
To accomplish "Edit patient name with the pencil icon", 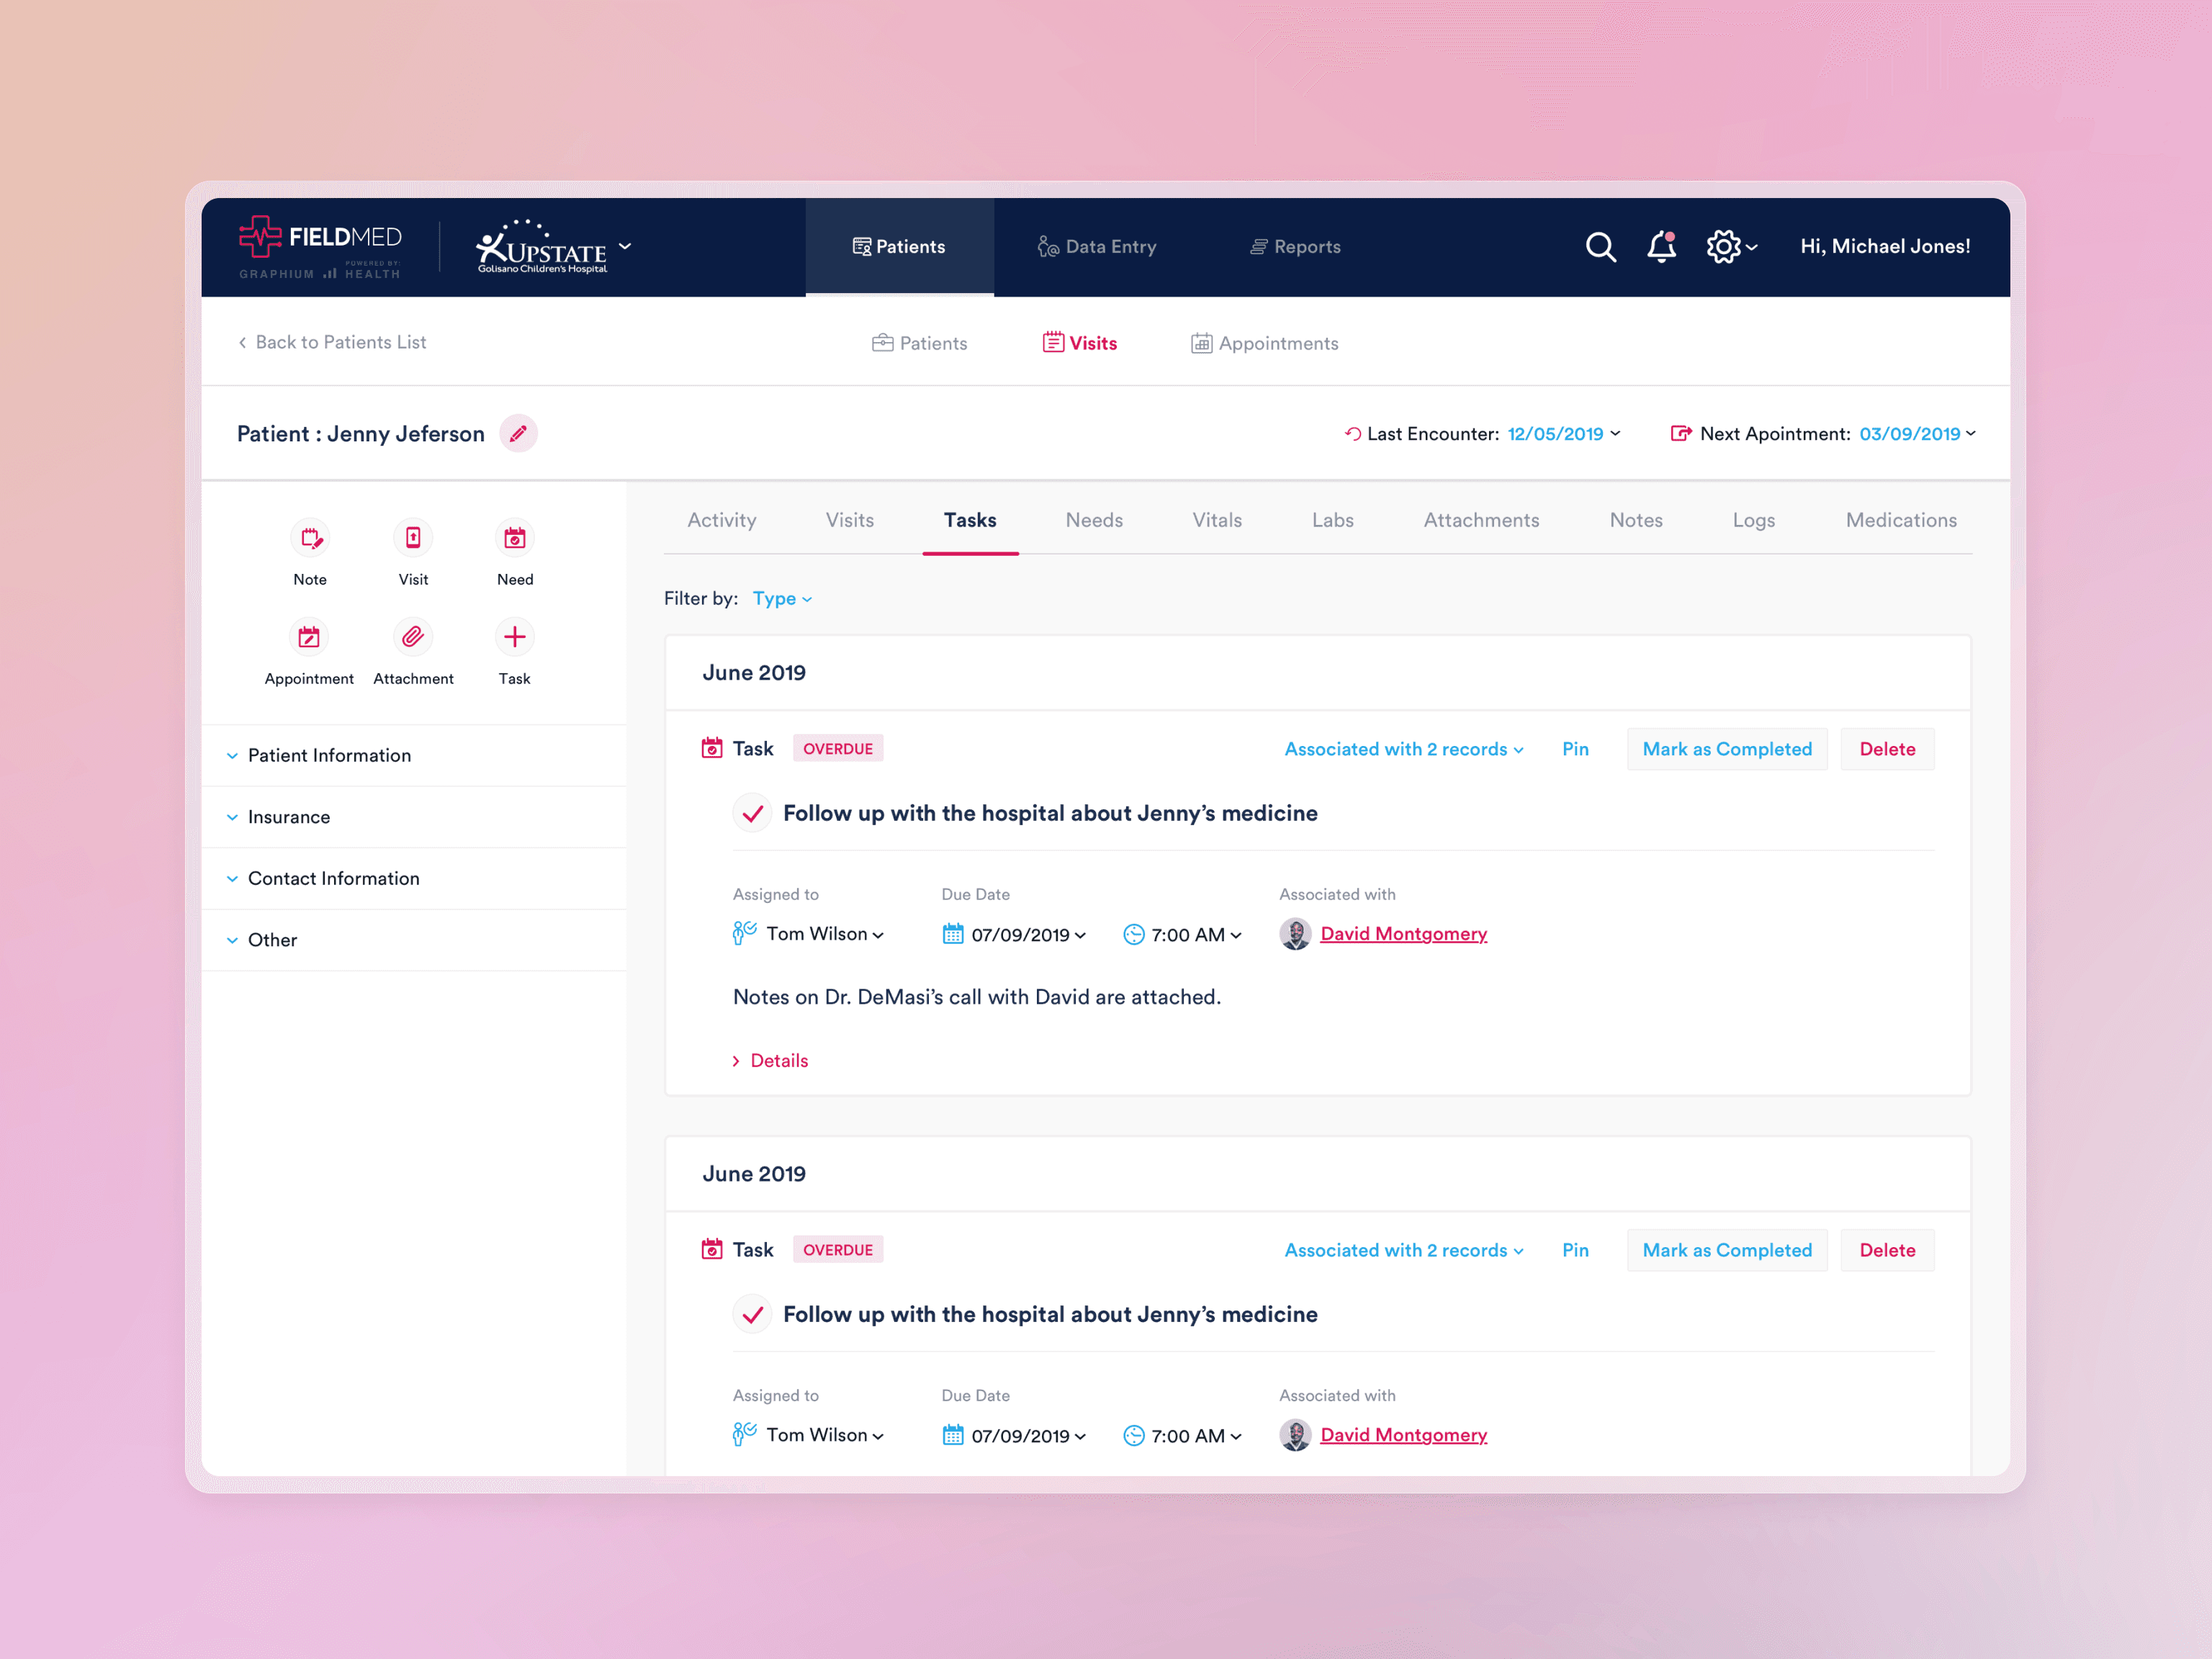I will pyautogui.click(x=519, y=433).
